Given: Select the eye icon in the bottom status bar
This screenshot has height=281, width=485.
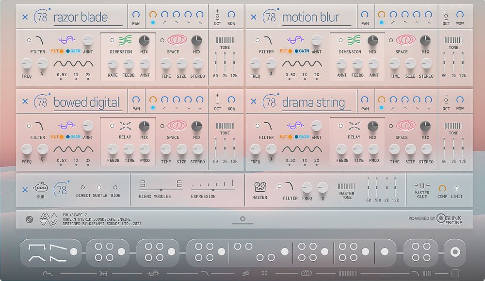Looking at the screenshot, I should pyautogui.click(x=306, y=272).
